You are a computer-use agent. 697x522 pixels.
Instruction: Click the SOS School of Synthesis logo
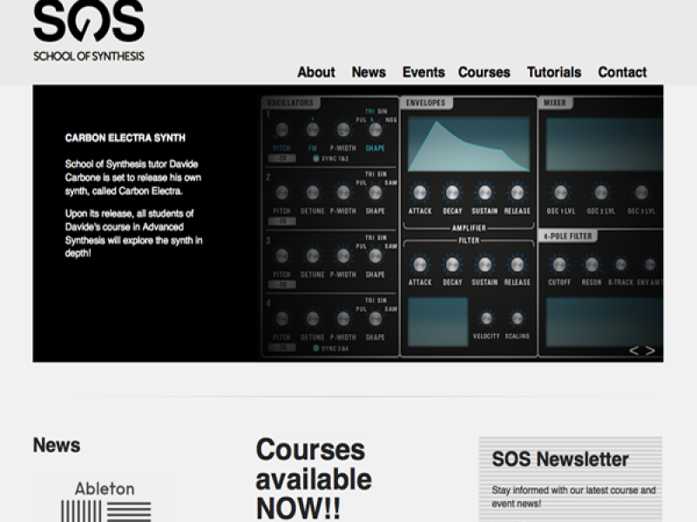(88, 31)
